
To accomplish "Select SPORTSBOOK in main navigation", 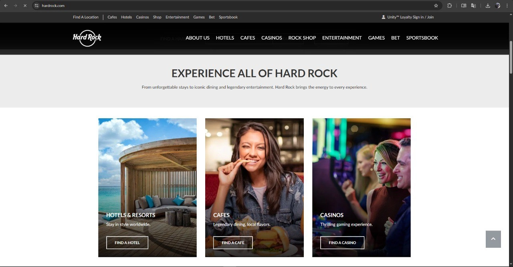I will [x=422, y=38].
